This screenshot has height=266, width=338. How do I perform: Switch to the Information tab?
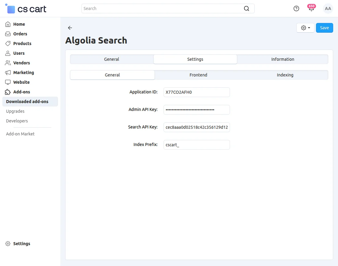[282, 59]
